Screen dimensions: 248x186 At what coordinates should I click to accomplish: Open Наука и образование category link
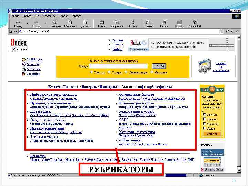(x=47, y=128)
